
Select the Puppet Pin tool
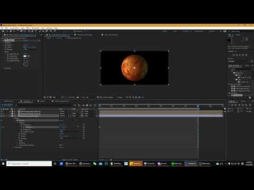click(x=55, y=31)
